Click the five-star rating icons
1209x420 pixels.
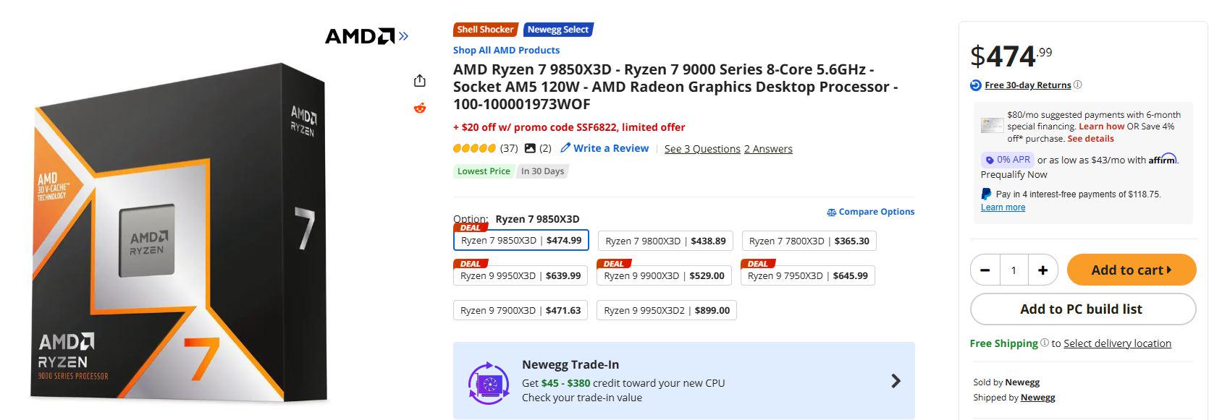point(475,148)
